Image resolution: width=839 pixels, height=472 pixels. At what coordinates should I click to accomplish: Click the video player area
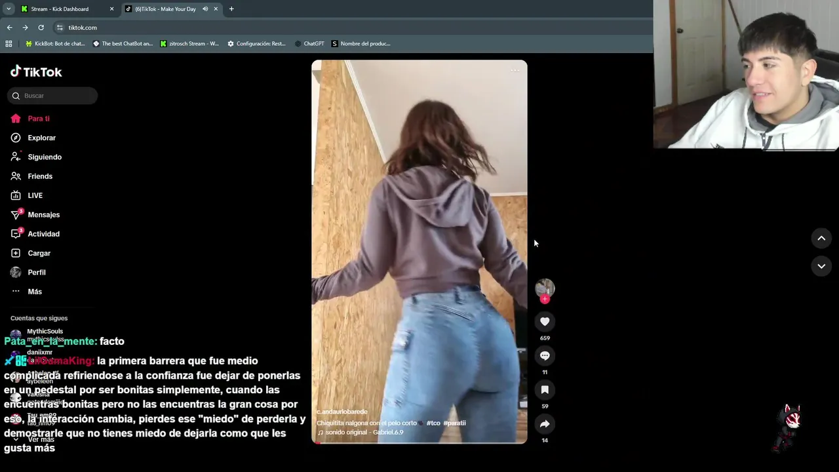coord(419,252)
